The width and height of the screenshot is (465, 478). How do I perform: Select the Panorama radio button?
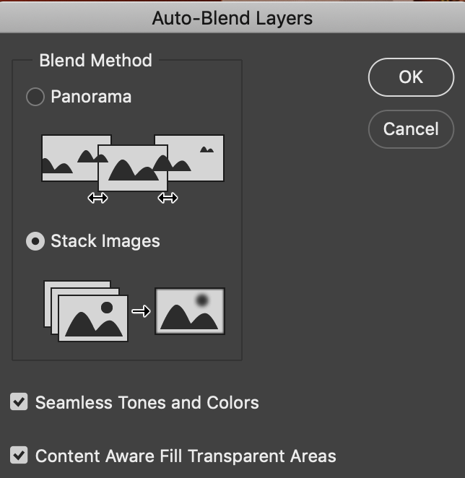35,97
